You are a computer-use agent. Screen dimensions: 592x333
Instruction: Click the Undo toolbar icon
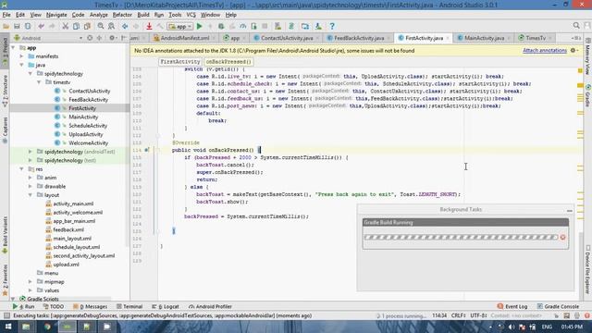pyautogui.click(x=41, y=26)
